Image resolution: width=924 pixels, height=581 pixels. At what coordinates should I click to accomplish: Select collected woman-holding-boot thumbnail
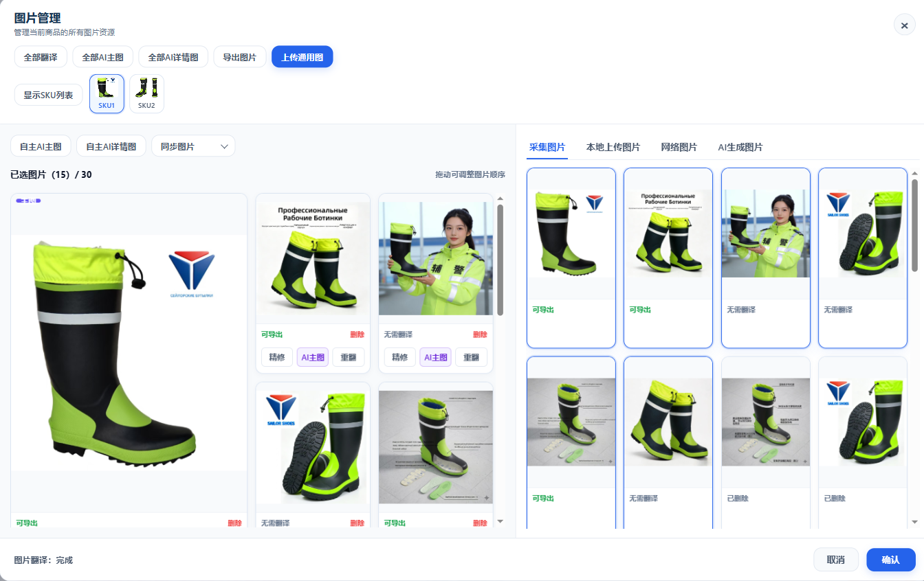[766, 233]
